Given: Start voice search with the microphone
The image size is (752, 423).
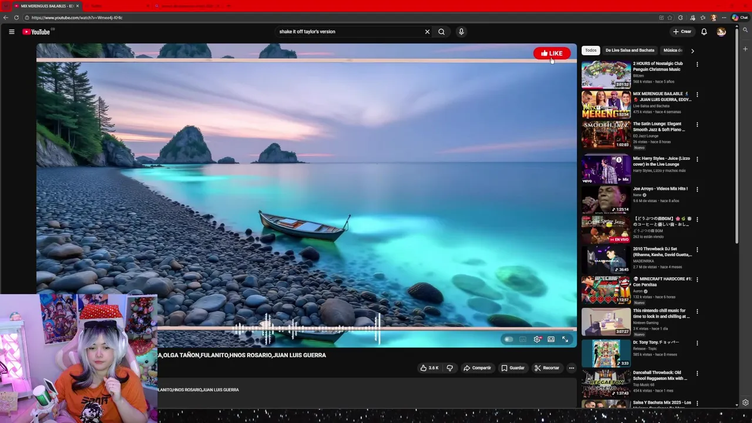Looking at the screenshot, I should [461, 32].
